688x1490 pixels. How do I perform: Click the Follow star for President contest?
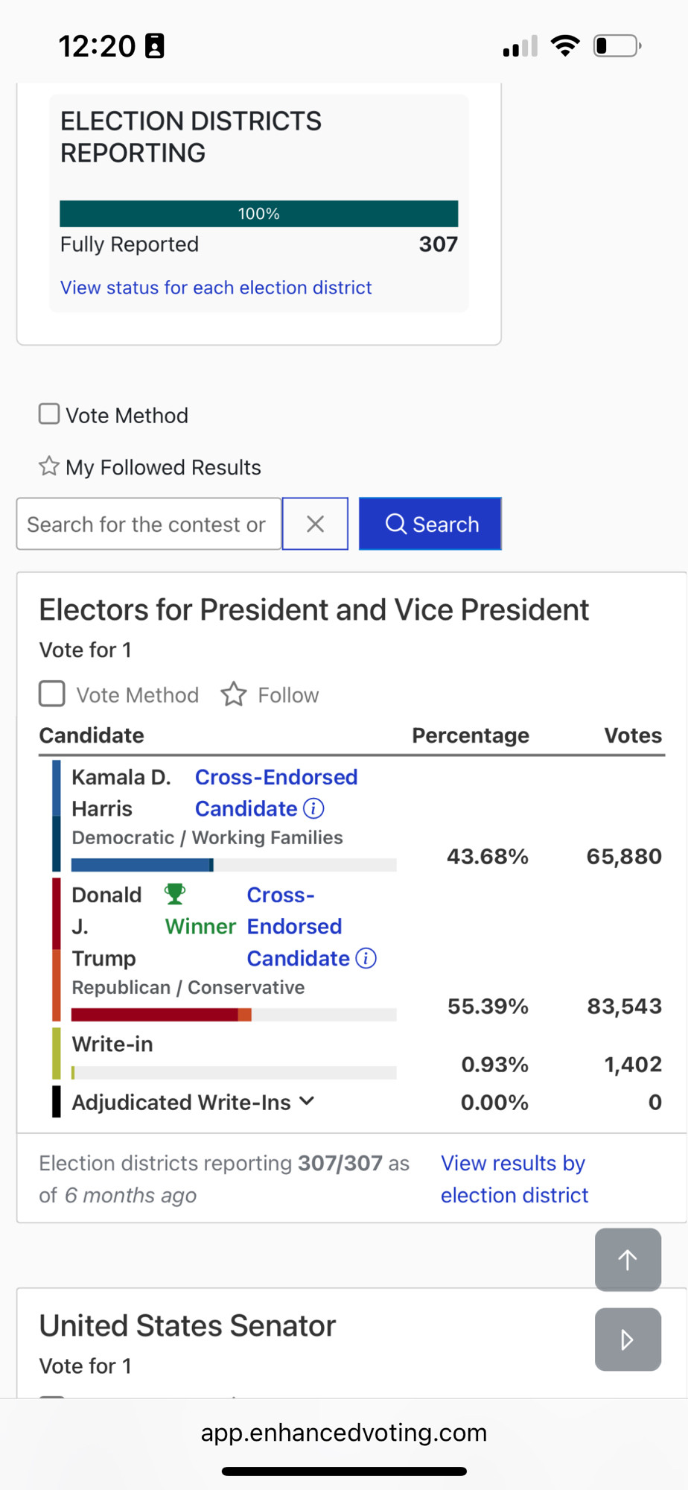pyautogui.click(x=234, y=694)
